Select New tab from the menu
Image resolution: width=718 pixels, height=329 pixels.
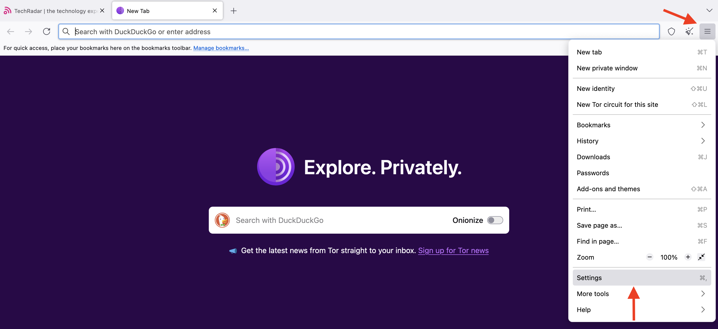642,52
